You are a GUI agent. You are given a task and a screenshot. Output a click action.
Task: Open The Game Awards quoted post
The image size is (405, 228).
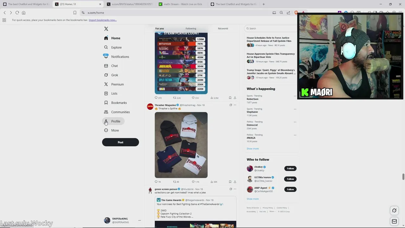tap(196, 212)
